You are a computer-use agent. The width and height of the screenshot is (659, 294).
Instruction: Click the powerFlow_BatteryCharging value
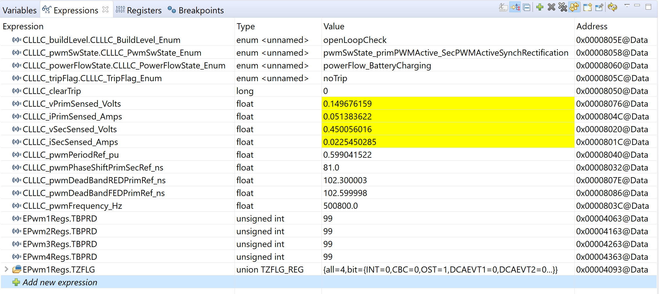(377, 66)
